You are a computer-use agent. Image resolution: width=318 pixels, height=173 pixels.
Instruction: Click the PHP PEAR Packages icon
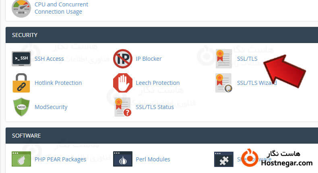22,159
